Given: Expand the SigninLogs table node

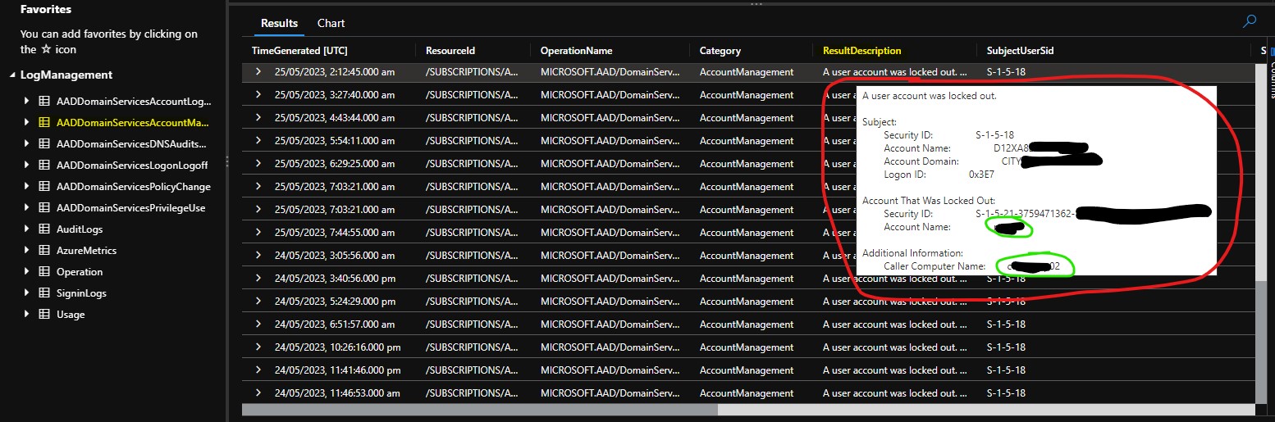Looking at the screenshot, I should pyautogui.click(x=27, y=293).
